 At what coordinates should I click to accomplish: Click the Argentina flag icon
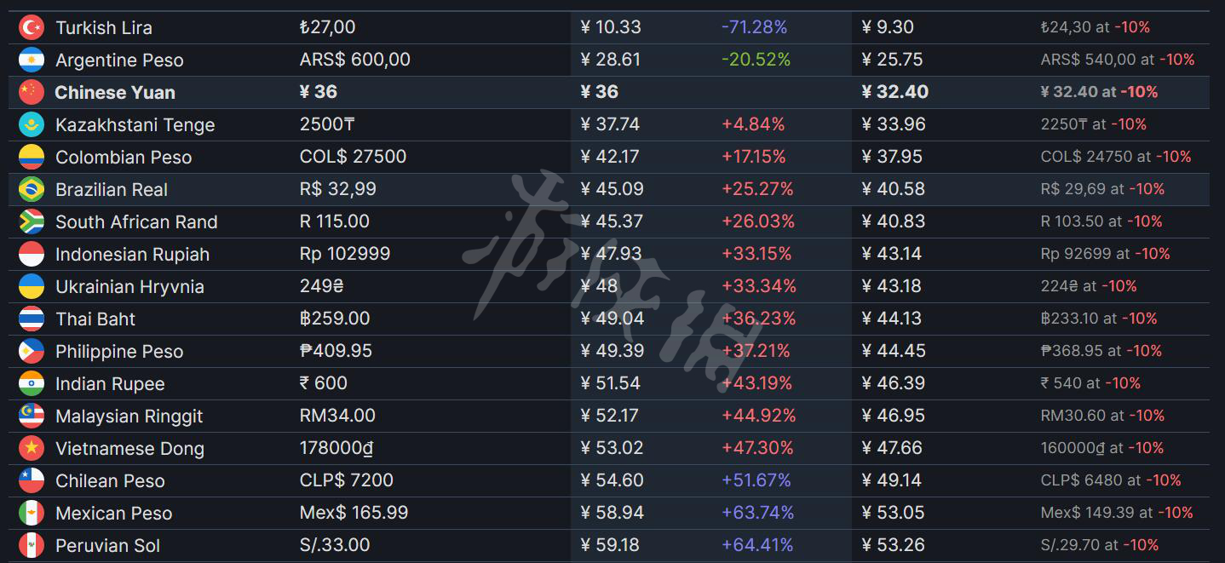coord(32,60)
